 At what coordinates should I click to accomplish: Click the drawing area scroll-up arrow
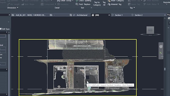(x=165, y=18)
